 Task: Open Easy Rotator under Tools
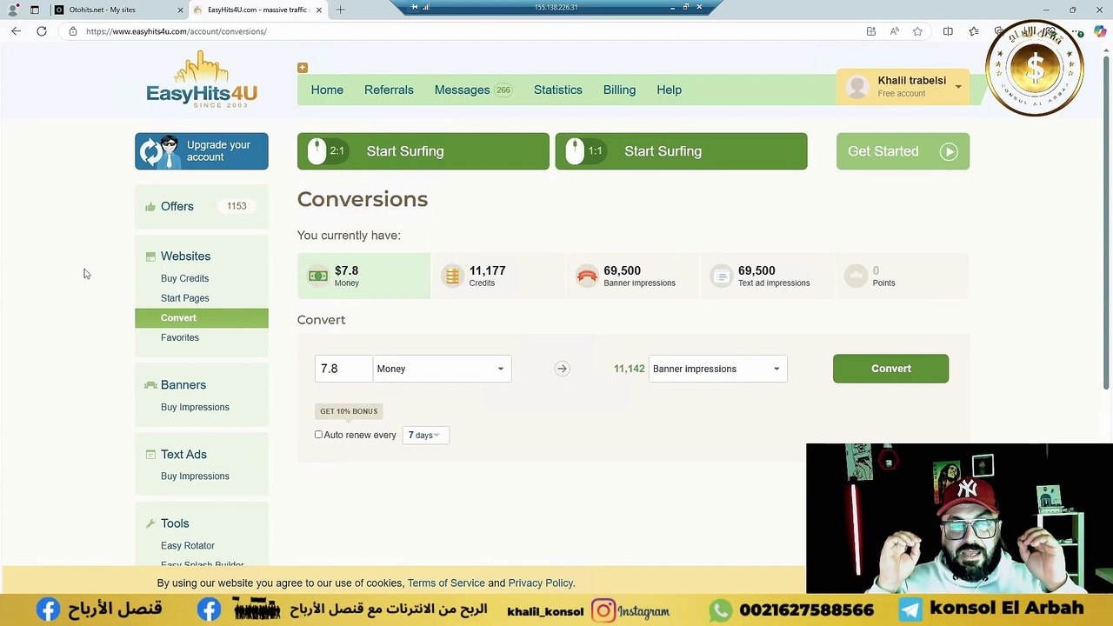click(x=188, y=546)
